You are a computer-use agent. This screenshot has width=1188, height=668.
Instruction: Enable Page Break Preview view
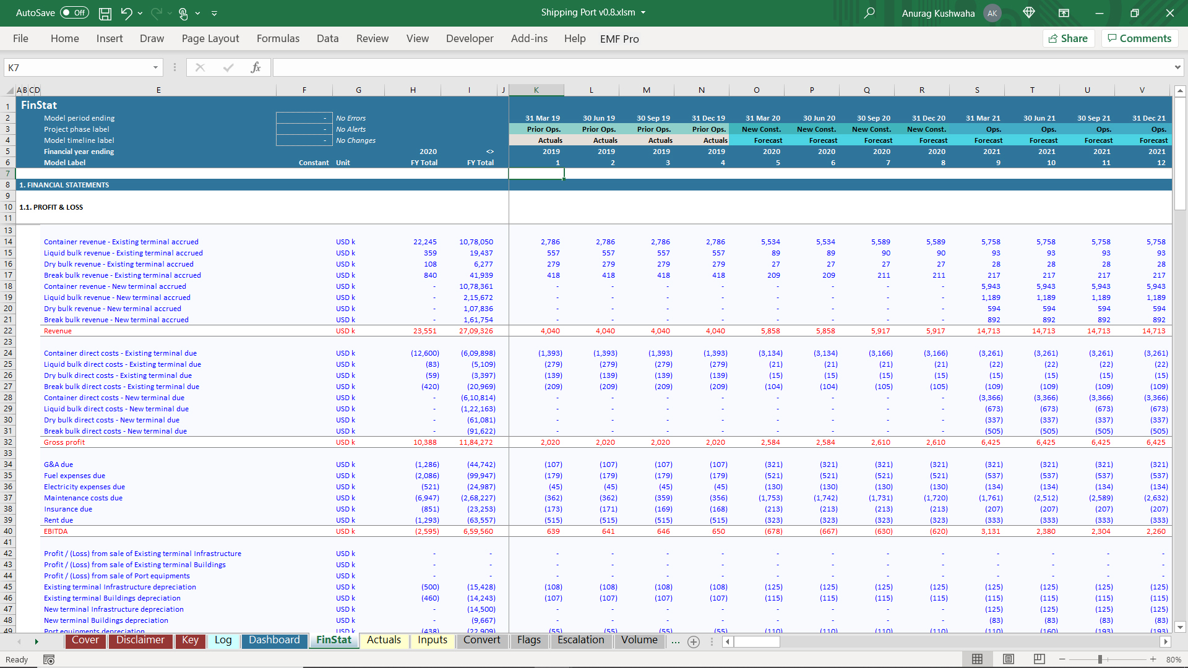tap(1039, 659)
